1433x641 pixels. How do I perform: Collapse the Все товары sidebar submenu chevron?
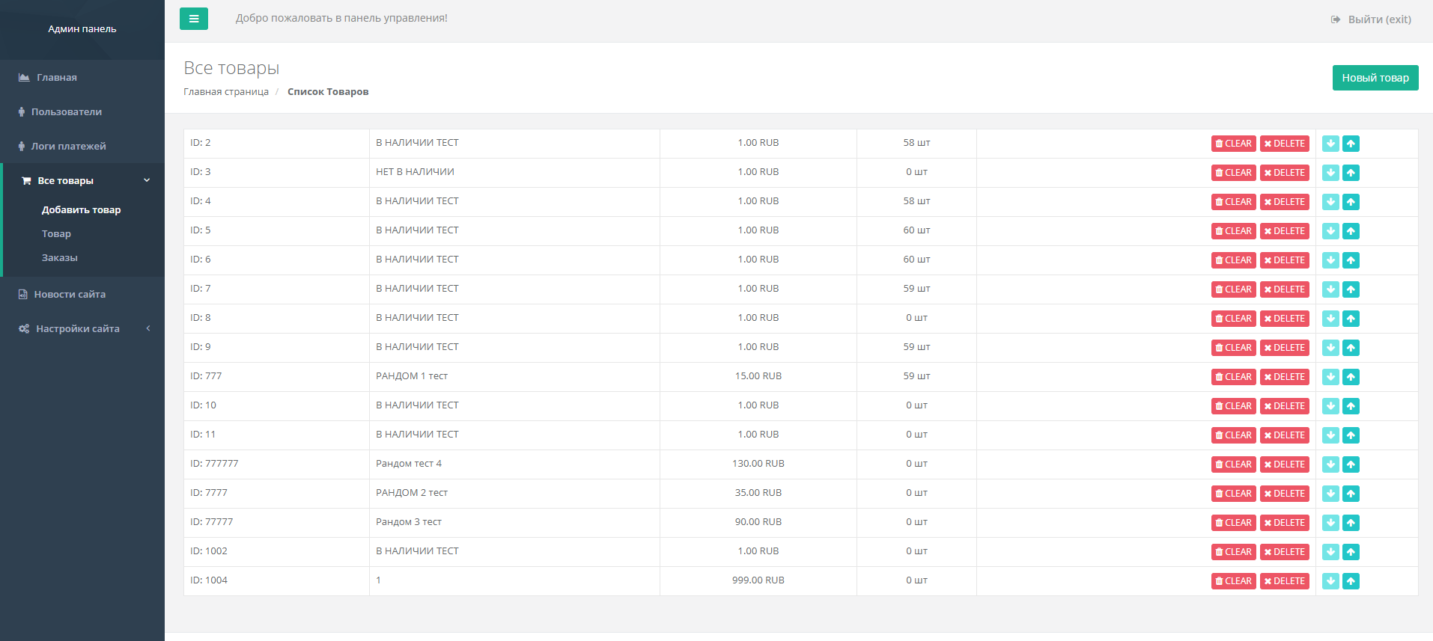pyautogui.click(x=147, y=180)
